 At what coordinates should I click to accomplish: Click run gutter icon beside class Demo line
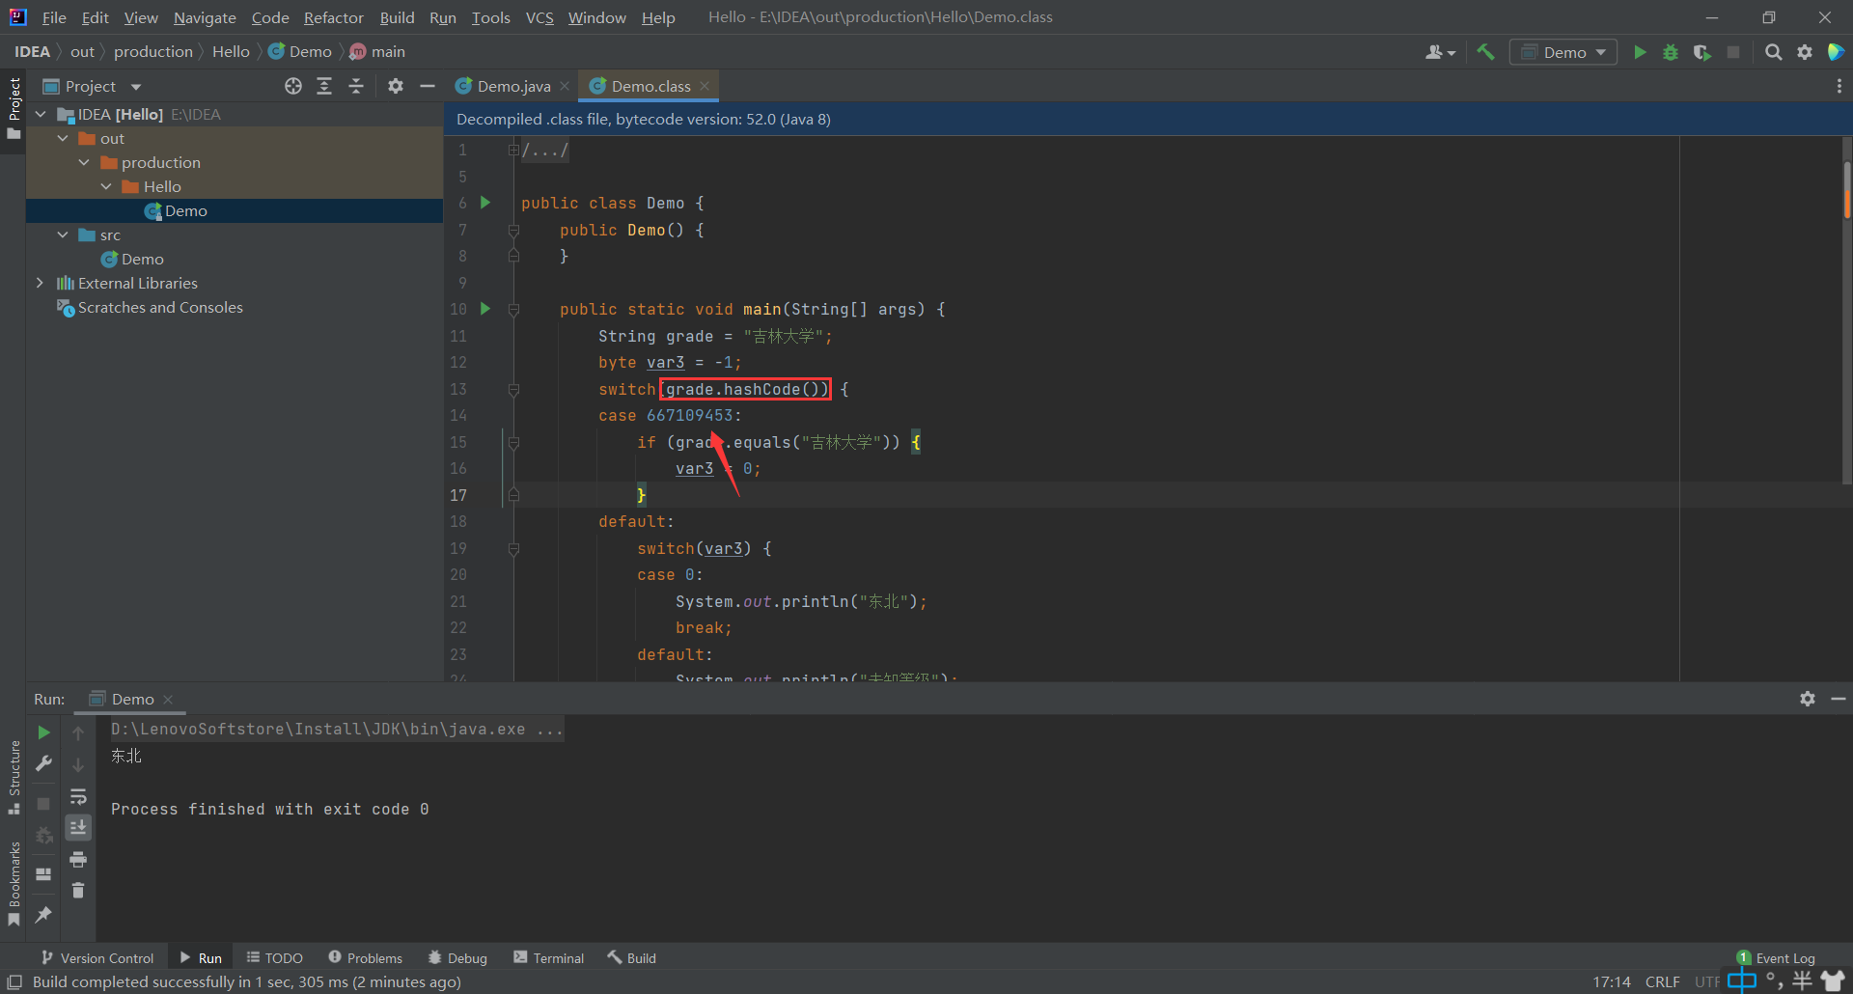[x=485, y=203]
